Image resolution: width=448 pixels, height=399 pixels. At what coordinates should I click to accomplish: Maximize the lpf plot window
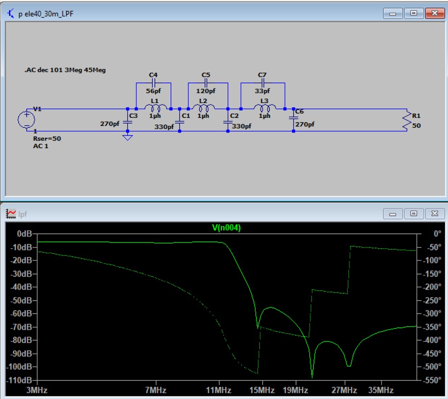(x=413, y=213)
